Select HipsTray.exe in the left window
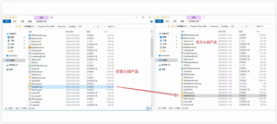277x124 pixels. coord(37,90)
